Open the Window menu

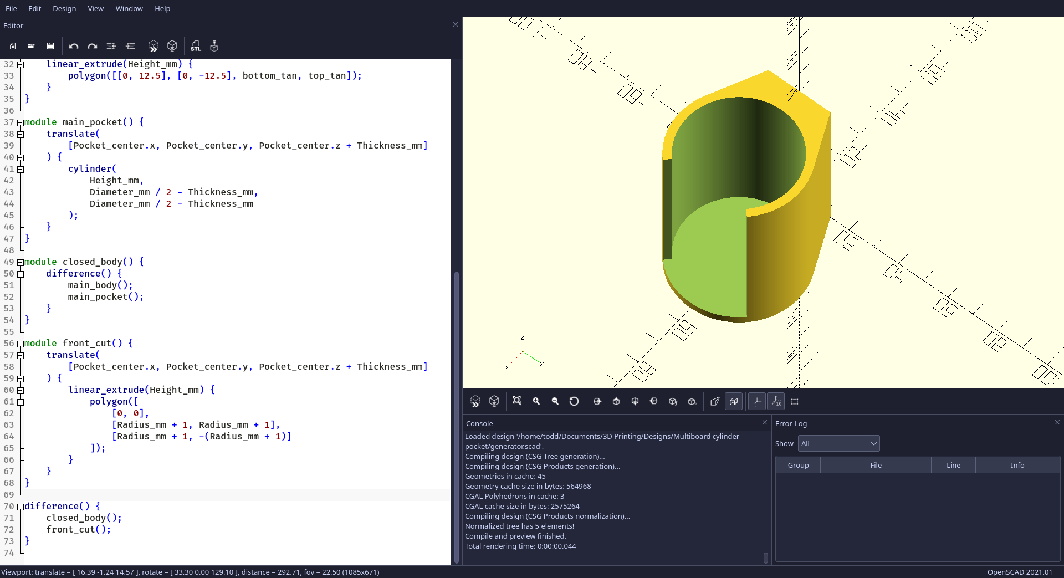pos(129,8)
